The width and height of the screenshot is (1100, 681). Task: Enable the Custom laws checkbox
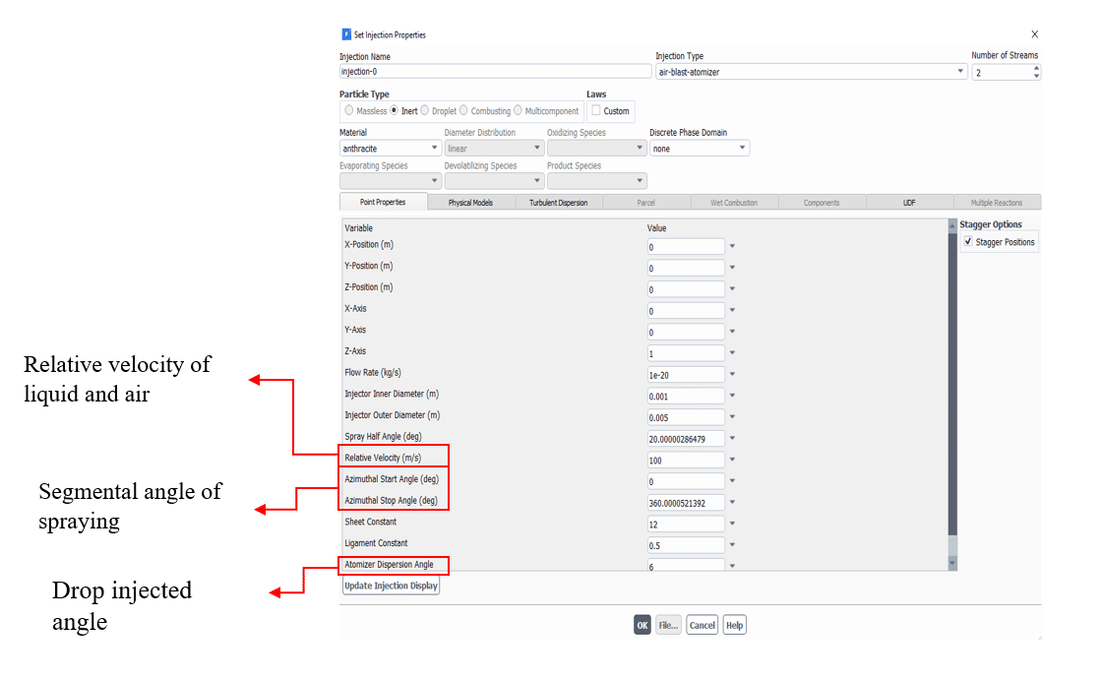tap(596, 111)
